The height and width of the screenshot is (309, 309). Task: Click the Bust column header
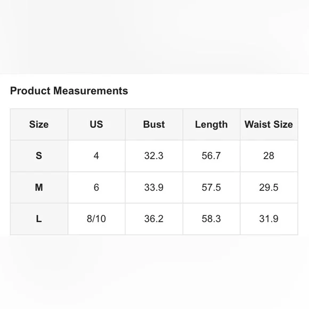(x=154, y=124)
